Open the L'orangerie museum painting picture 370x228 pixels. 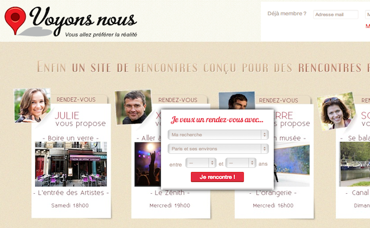point(291,165)
